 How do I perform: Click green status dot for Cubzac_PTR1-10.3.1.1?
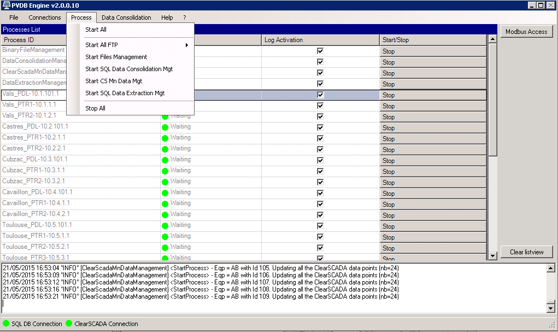(x=165, y=171)
